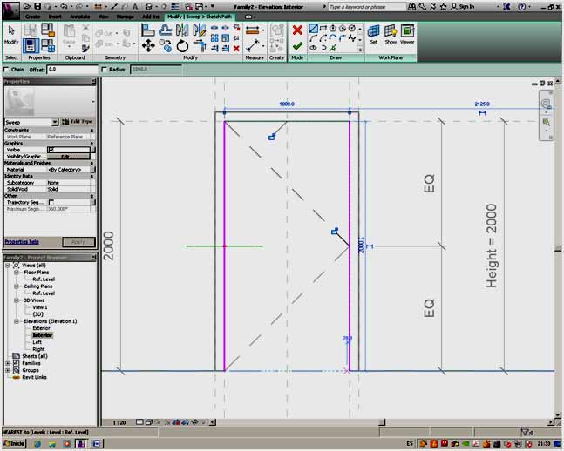
Task: Click the green Finish Edit Mode checkmark
Action: pos(297,46)
